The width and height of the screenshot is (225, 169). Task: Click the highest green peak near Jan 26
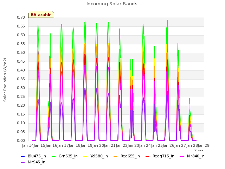[x=167, y=20]
